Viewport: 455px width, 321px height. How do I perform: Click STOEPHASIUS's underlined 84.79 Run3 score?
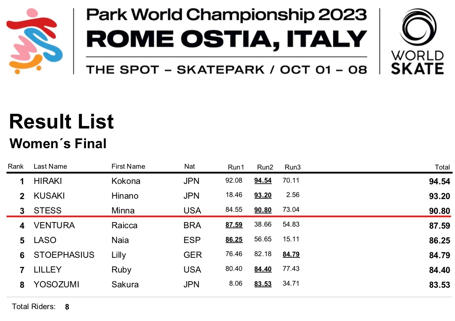pos(291,255)
